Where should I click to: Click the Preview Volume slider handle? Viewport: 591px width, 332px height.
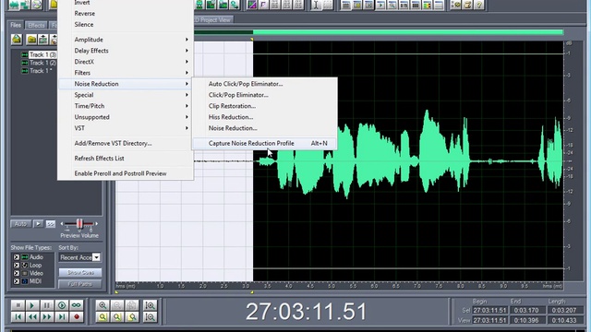pyautogui.click(x=79, y=224)
